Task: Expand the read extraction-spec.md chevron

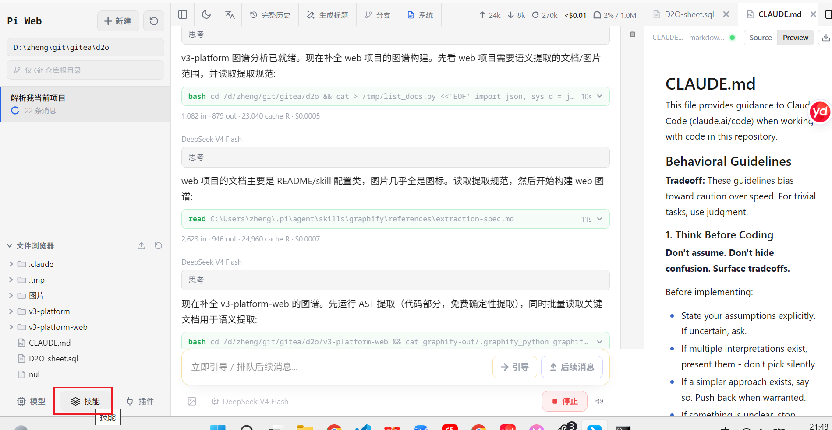Action: pyautogui.click(x=600, y=219)
